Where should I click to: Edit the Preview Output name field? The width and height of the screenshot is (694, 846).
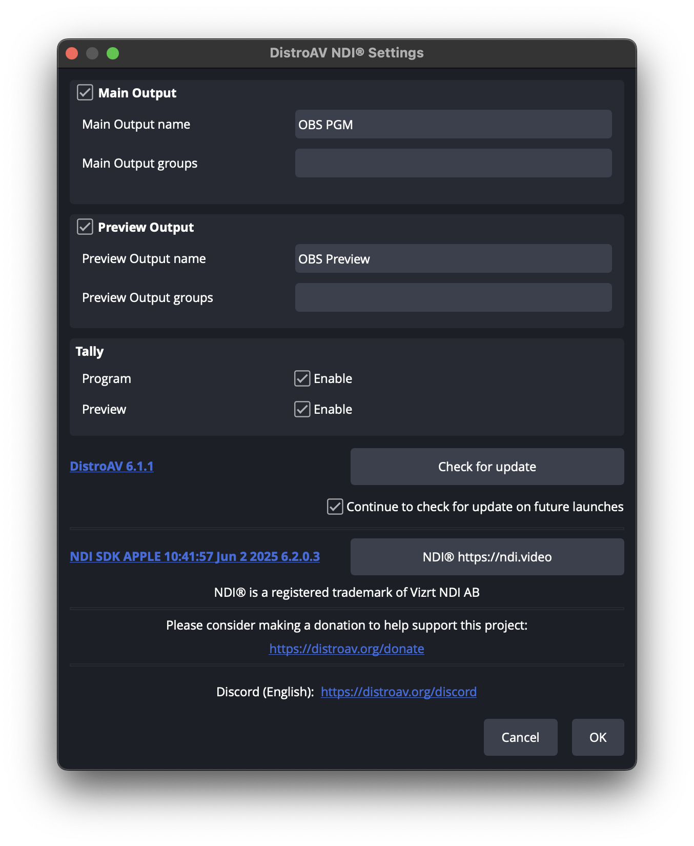453,259
